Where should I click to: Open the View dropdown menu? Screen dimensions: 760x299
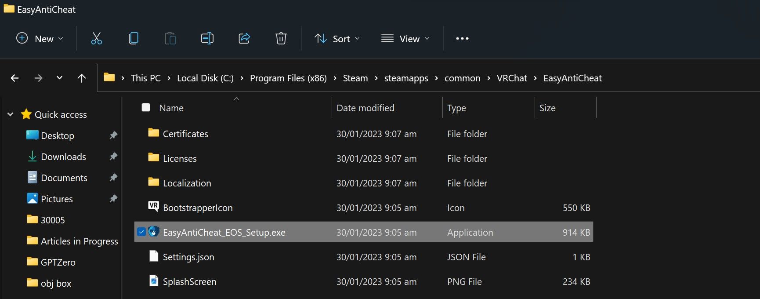pos(405,39)
